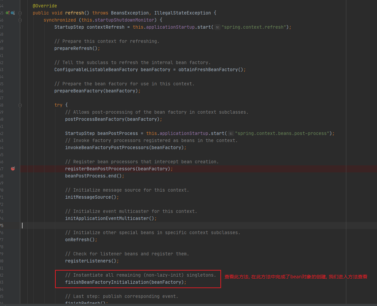Collapse the synchronized block fold marker
This screenshot has height=306, width=377.
click(x=20, y=20)
